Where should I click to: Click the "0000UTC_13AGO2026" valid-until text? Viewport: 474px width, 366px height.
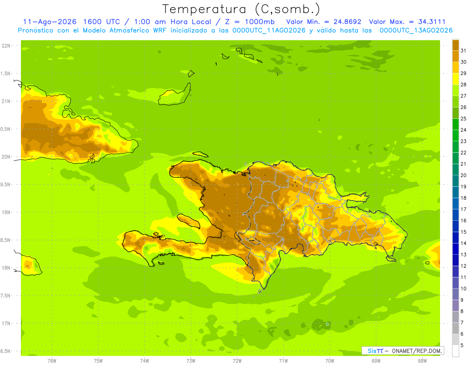(416, 30)
